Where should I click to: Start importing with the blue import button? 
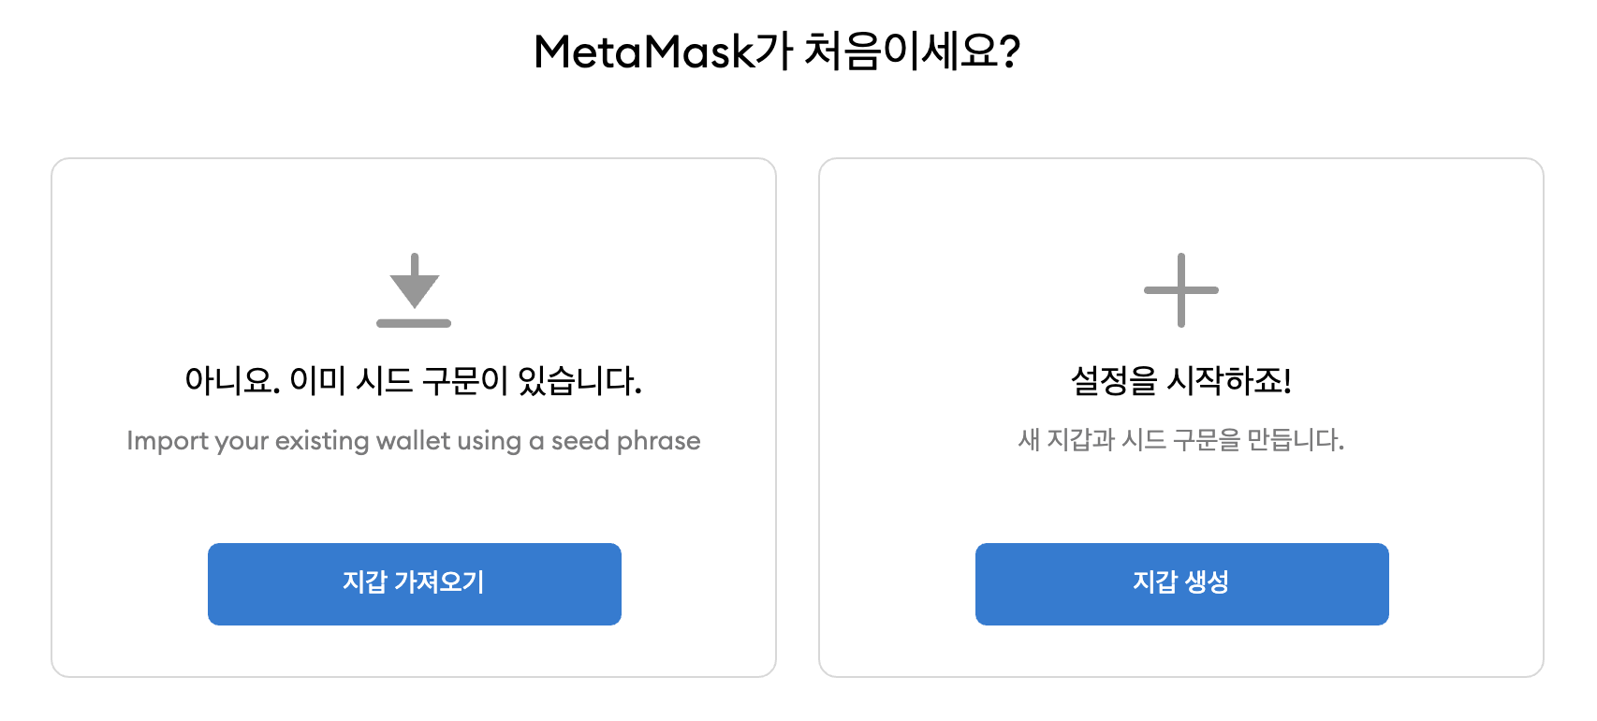tap(415, 583)
